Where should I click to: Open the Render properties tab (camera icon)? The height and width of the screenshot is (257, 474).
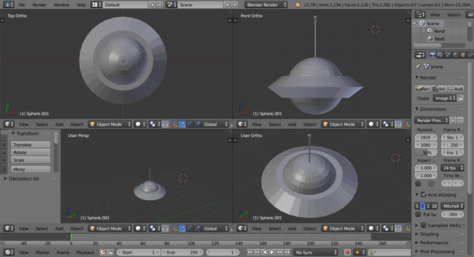click(433, 55)
